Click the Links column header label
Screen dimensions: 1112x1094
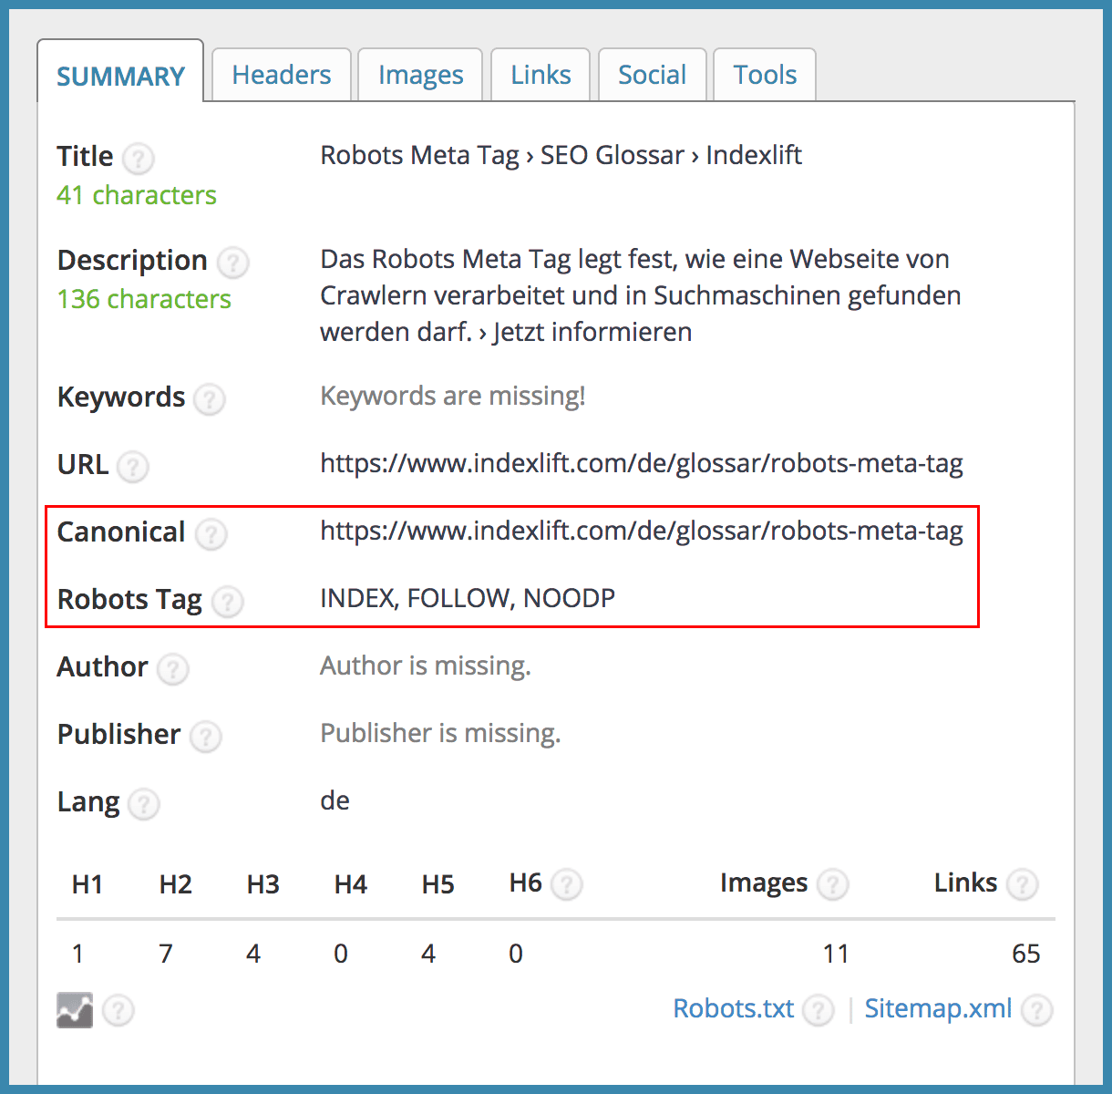tap(966, 882)
